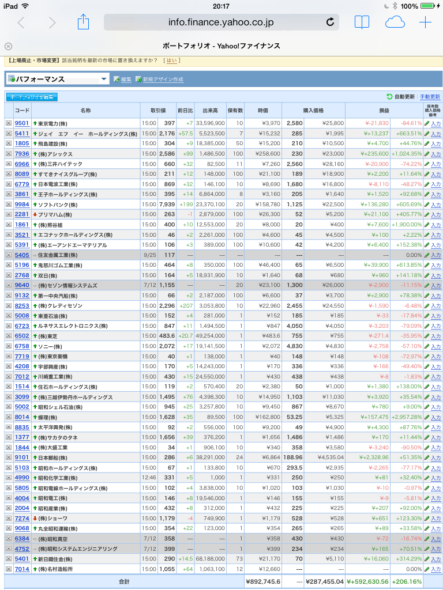Click the 合計 total row label
This screenshot has width=443, height=590.
click(x=125, y=582)
